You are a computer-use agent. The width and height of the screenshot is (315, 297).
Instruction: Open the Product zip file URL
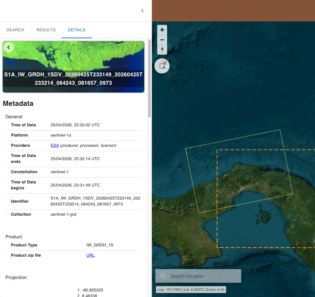coord(91,255)
